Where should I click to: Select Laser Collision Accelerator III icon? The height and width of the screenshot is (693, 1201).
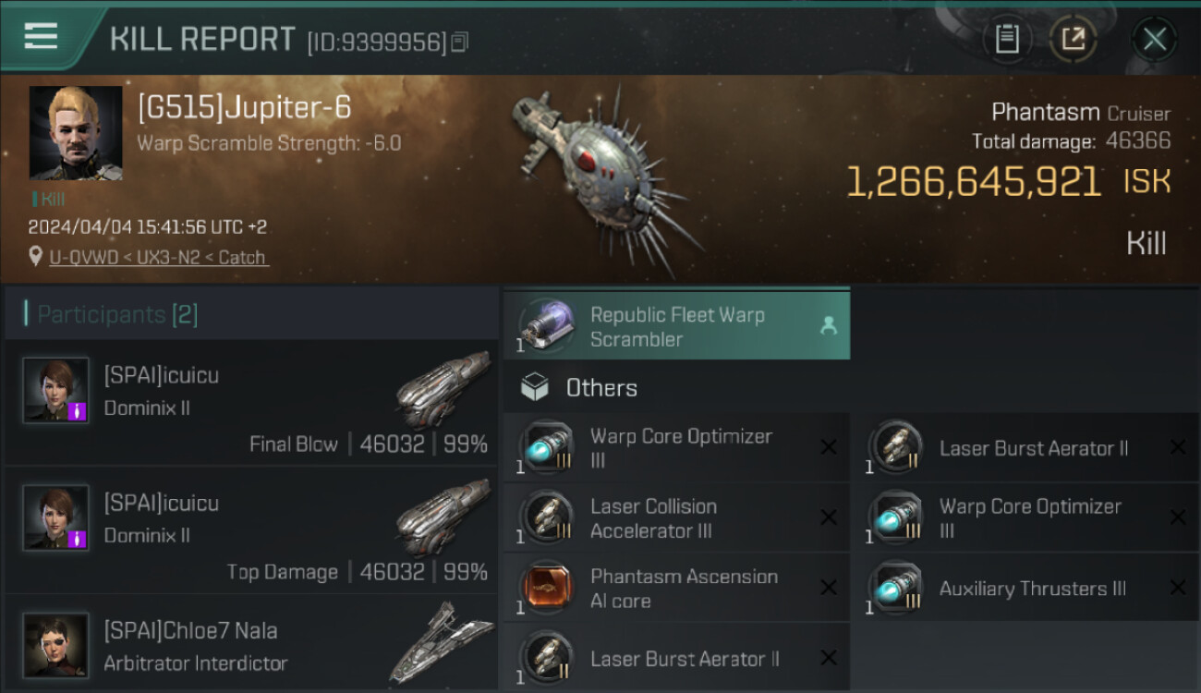point(545,517)
